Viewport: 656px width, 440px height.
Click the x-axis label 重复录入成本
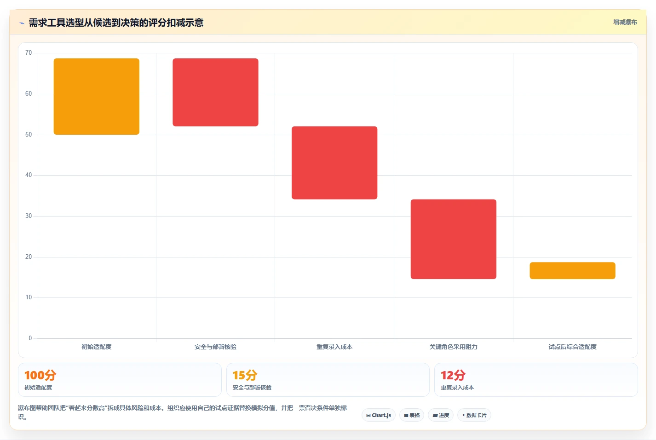pyautogui.click(x=334, y=347)
